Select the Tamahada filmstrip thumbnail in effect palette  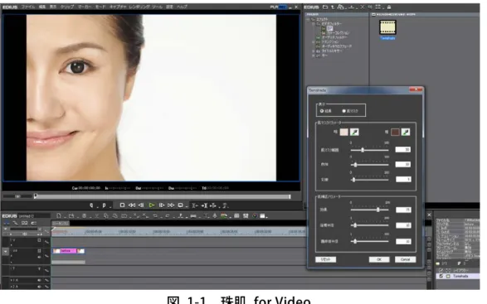(x=387, y=27)
